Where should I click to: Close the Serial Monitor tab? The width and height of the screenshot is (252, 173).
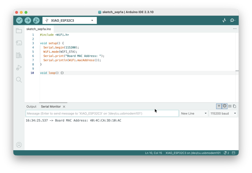[x=64, y=107]
